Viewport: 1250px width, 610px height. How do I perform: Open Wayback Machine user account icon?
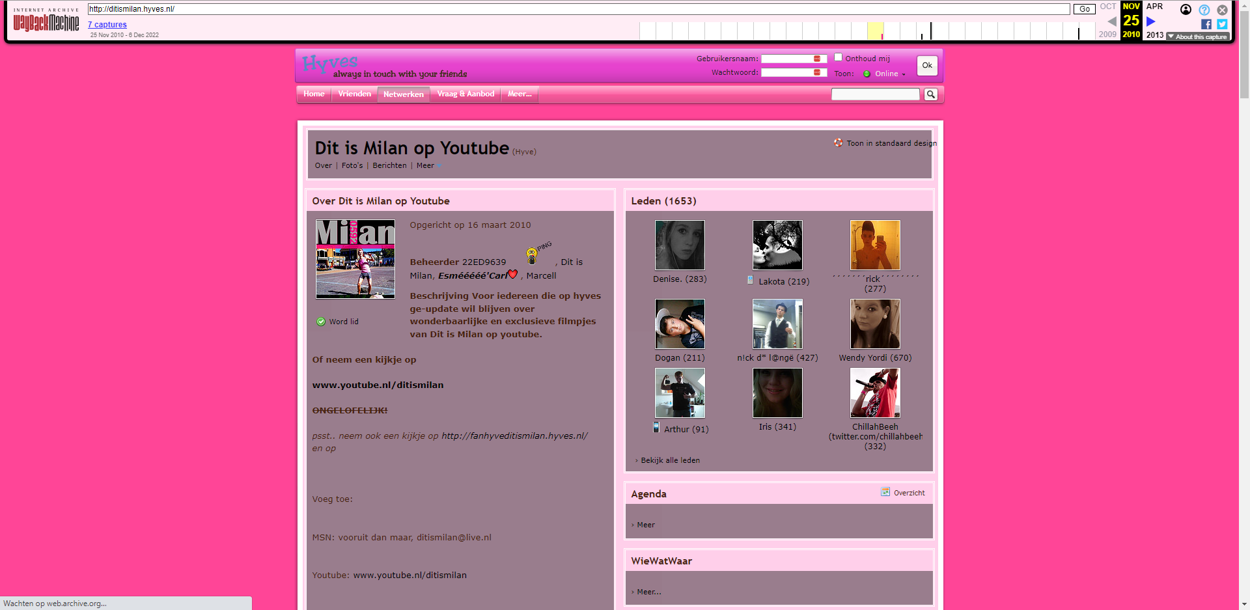point(1186,10)
